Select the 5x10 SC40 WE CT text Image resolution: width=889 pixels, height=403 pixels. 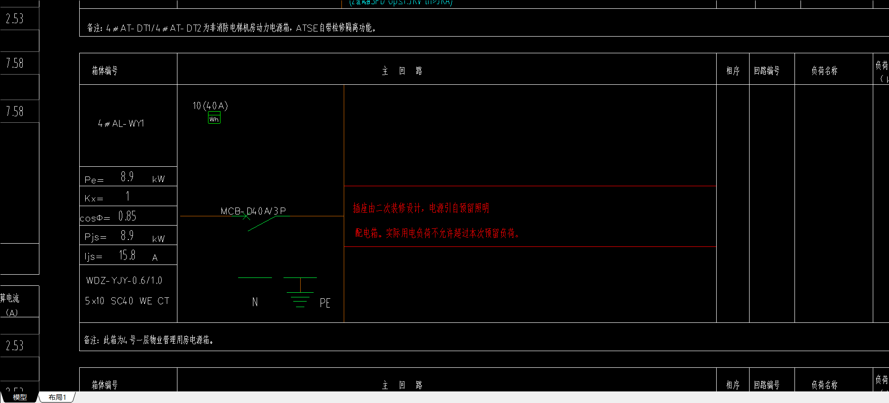[x=127, y=301]
